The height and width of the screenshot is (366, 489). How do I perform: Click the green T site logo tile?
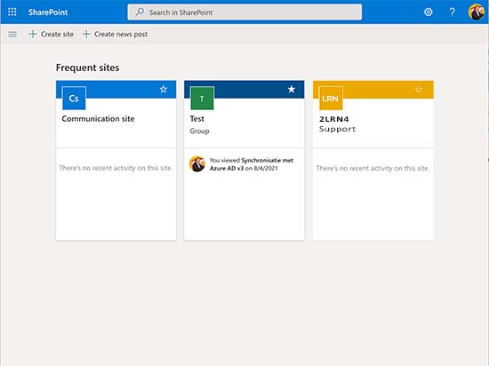pos(202,98)
